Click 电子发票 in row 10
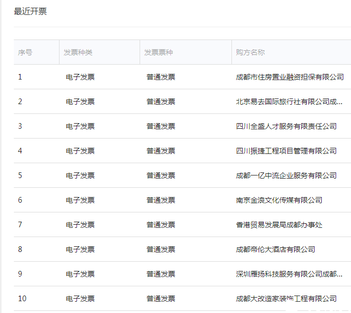The height and width of the screenshot is (313, 351). pyautogui.click(x=80, y=299)
